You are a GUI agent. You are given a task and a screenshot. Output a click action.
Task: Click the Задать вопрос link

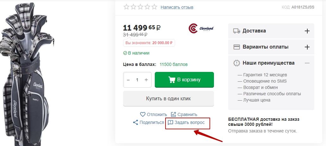pyautogui.click(x=189, y=122)
